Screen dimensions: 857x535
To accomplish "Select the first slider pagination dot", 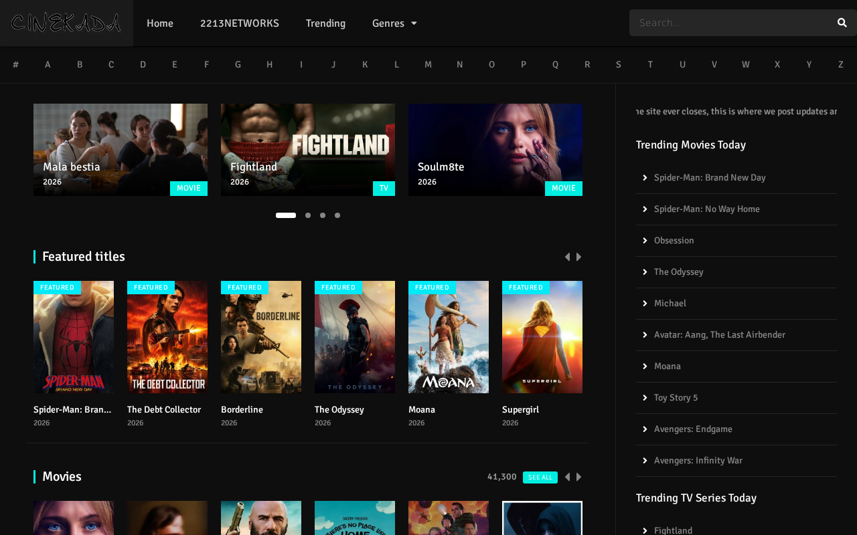I will tap(286, 215).
